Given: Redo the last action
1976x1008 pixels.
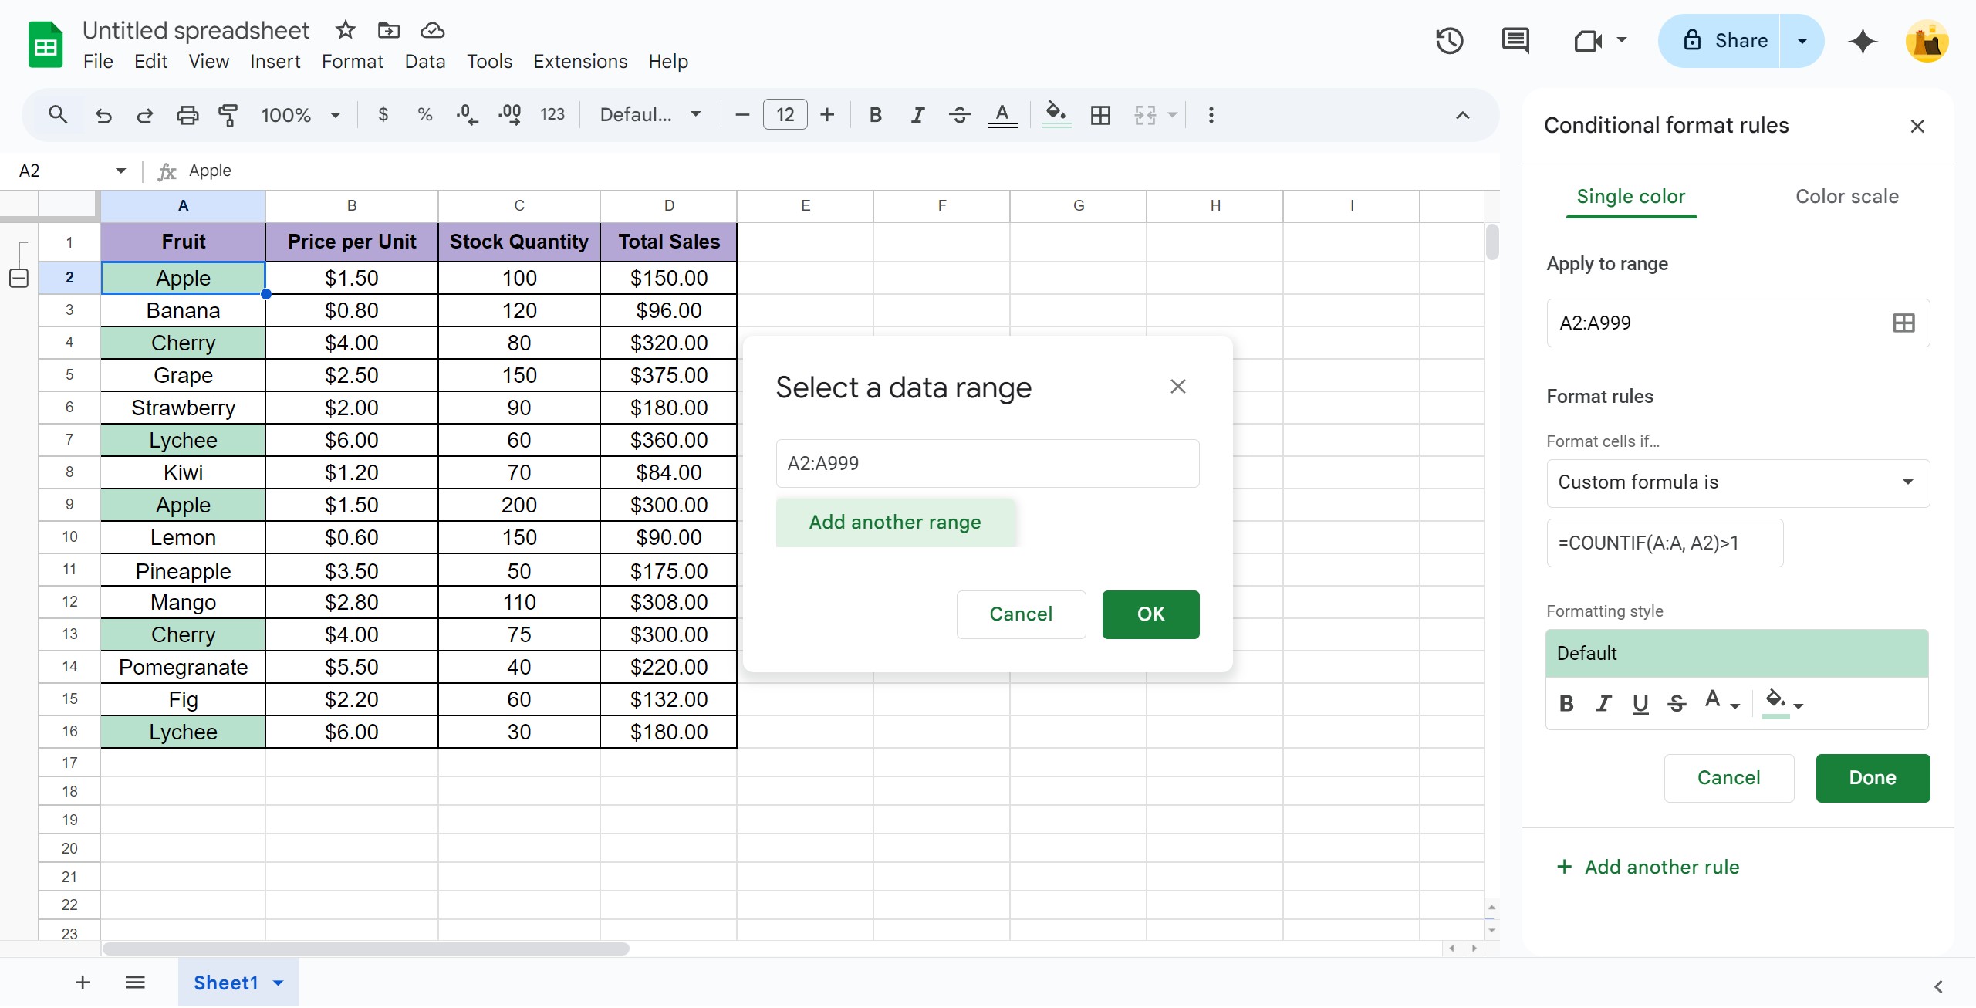Looking at the screenshot, I should [x=144, y=115].
